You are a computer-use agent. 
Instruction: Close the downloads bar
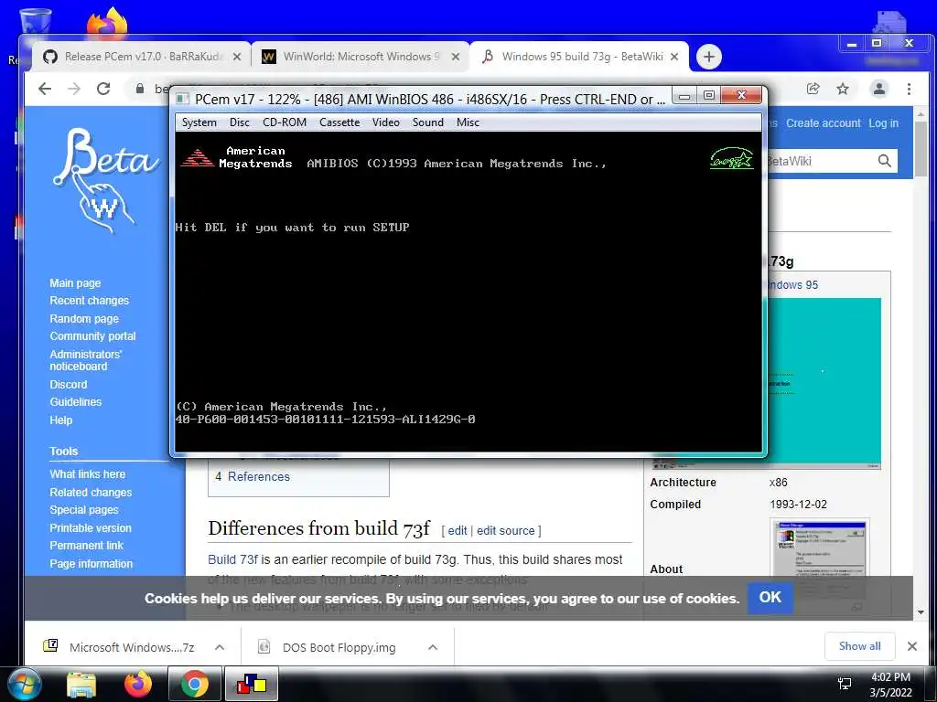(912, 646)
